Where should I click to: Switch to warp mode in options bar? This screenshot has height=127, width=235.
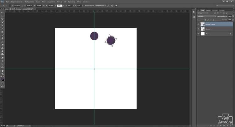point(108,6)
